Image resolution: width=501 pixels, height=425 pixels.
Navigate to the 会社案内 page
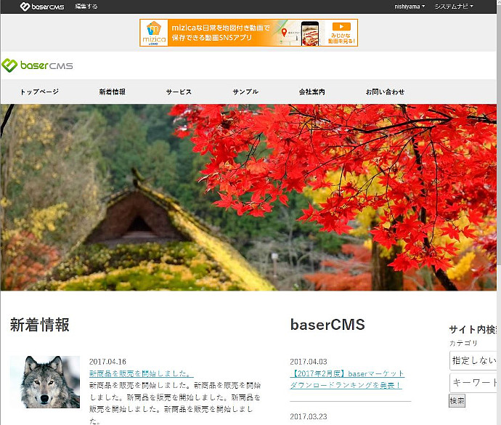tap(312, 92)
